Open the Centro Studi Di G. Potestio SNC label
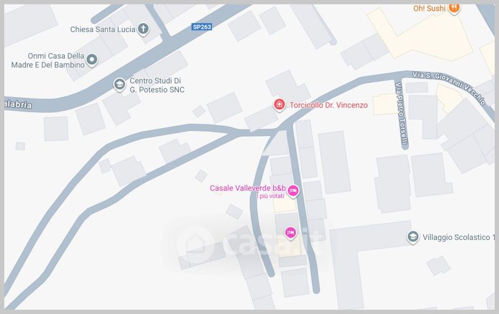The width and height of the screenshot is (499, 314). [x=157, y=85]
